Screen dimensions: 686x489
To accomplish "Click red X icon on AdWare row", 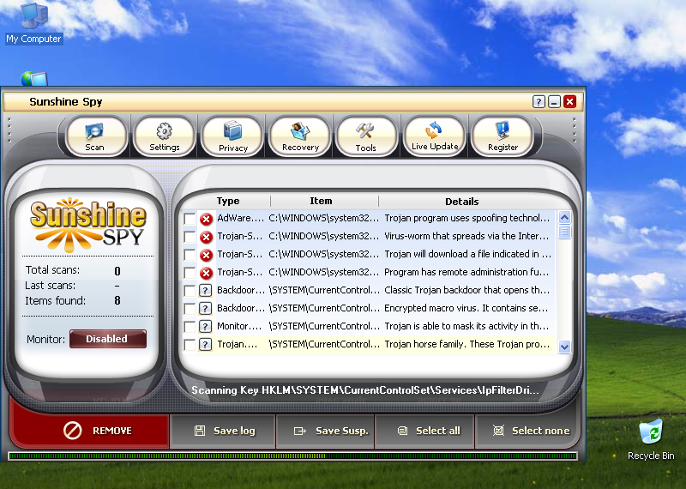I will (x=206, y=219).
